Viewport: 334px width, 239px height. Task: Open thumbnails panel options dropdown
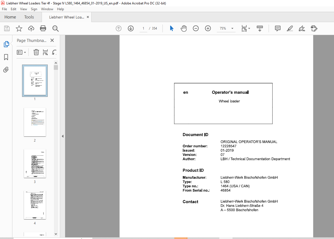[x=21, y=52]
